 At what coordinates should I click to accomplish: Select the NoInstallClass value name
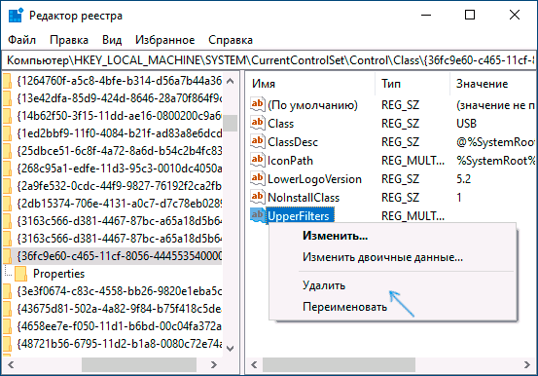304,198
